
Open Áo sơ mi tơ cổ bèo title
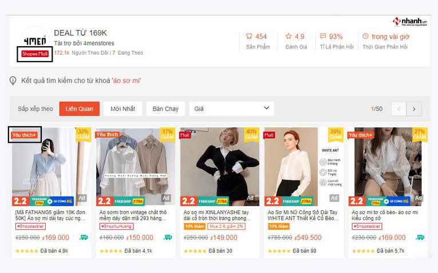tap(385, 215)
